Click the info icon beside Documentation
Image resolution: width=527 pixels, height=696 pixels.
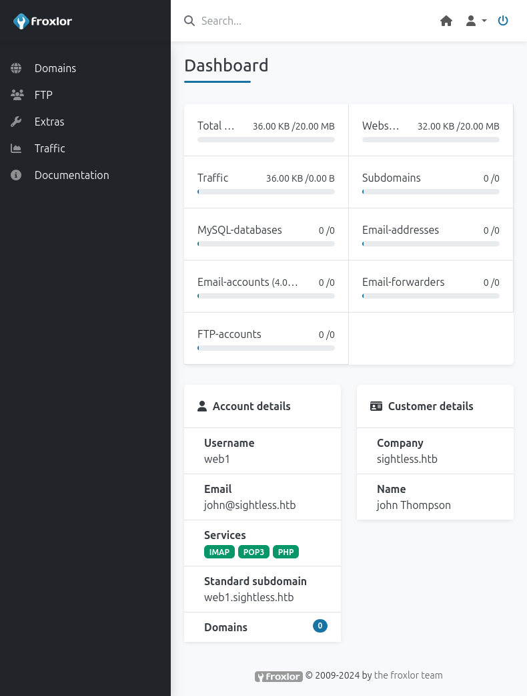point(17,175)
